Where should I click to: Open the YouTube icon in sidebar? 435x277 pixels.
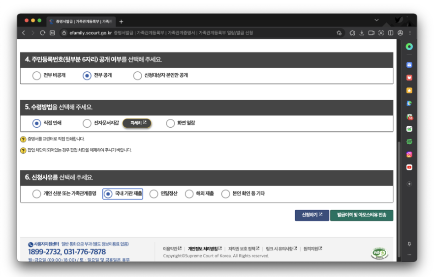point(409,167)
